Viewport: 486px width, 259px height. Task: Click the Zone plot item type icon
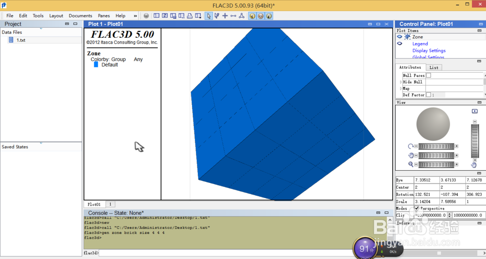[x=407, y=37]
